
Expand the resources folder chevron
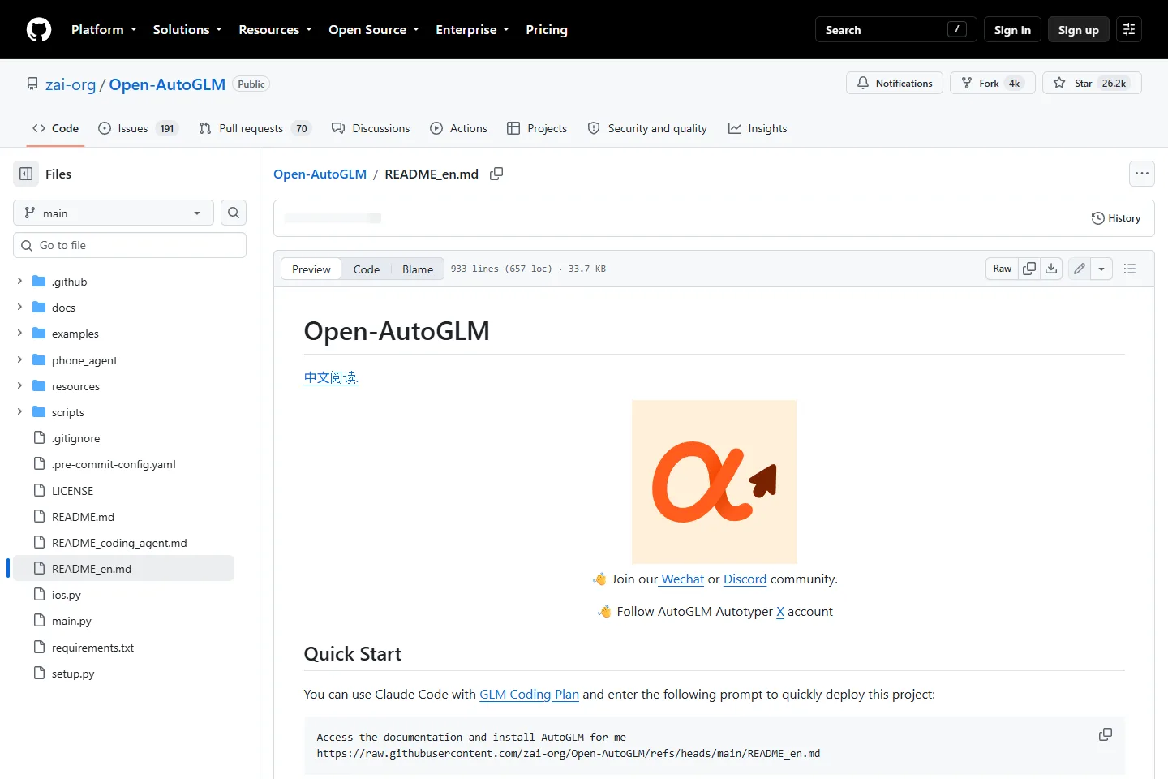[x=19, y=385]
